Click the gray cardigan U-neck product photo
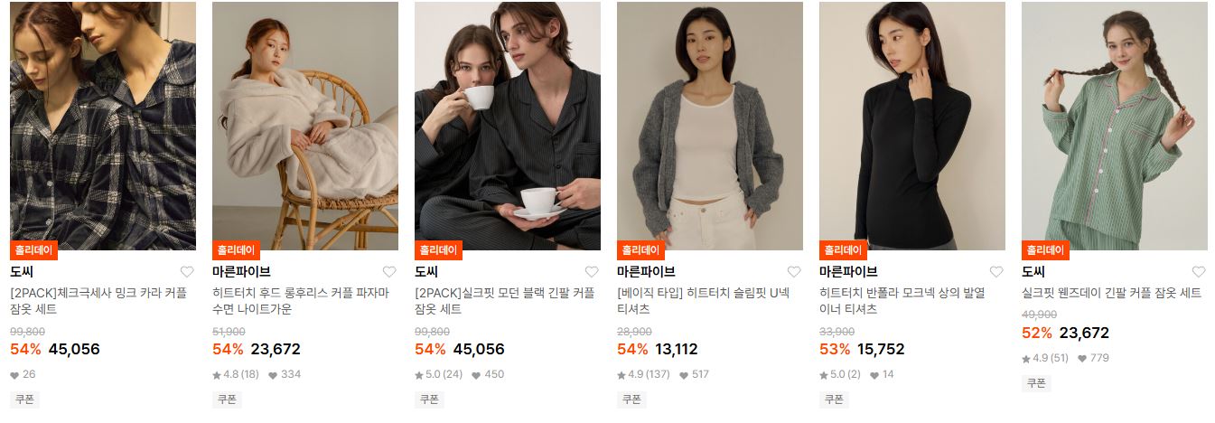The image size is (1215, 423). [710, 126]
